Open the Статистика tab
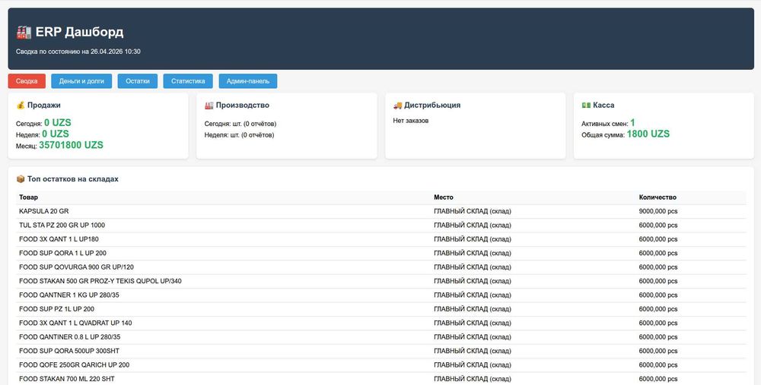Image resolution: width=761 pixels, height=385 pixels. 188,80
